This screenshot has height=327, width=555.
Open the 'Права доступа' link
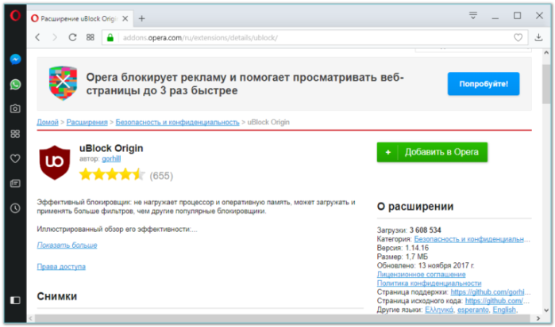61,267
